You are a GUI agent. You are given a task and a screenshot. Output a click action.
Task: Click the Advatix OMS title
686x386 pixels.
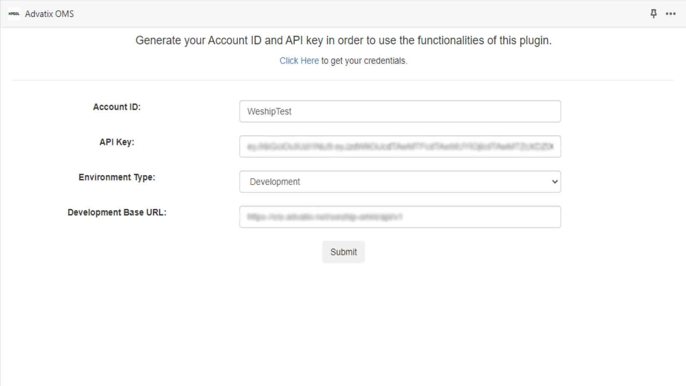(x=49, y=14)
